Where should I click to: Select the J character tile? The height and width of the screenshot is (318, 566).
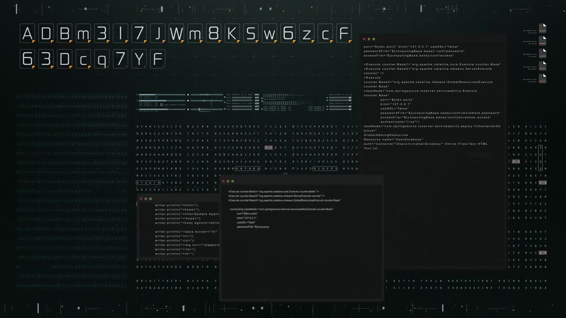click(x=157, y=34)
